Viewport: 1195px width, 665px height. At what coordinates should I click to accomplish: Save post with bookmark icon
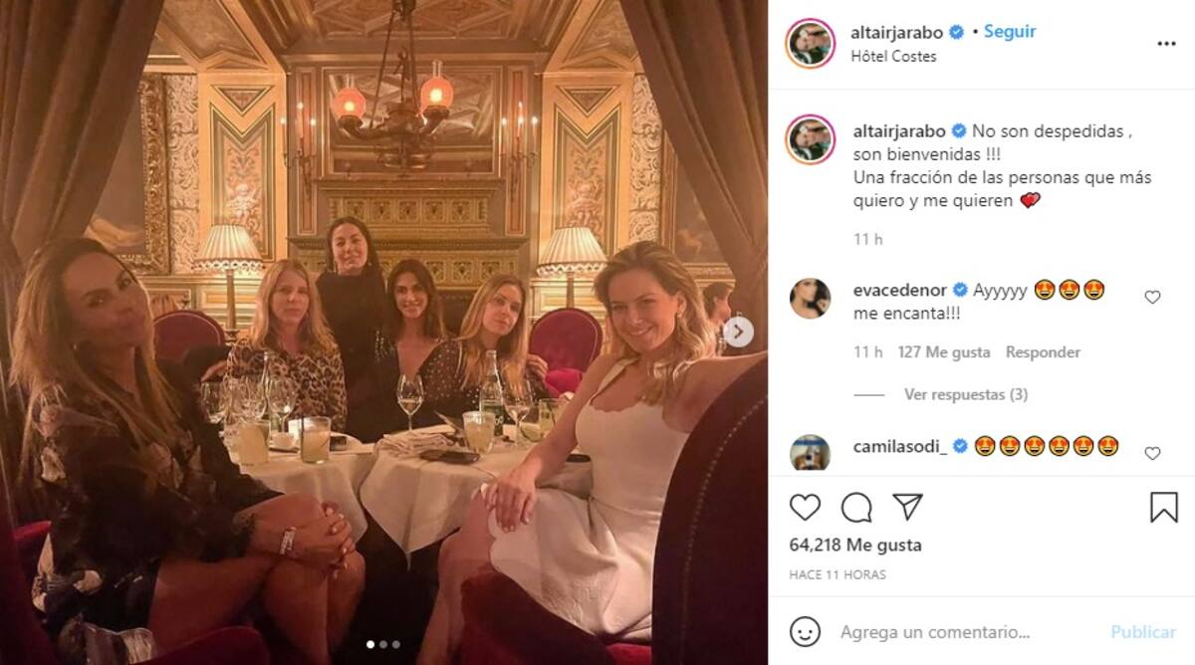1163,508
